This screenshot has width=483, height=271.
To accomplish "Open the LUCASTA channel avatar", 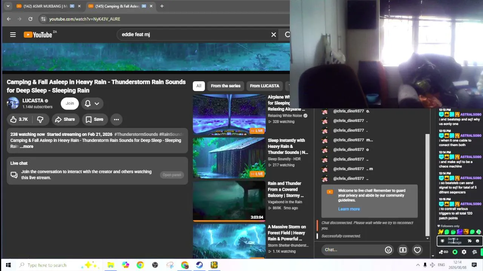I will click(13, 103).
